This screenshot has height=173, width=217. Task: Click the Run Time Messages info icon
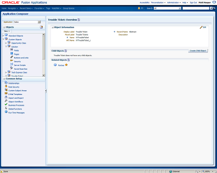[6, 112]
